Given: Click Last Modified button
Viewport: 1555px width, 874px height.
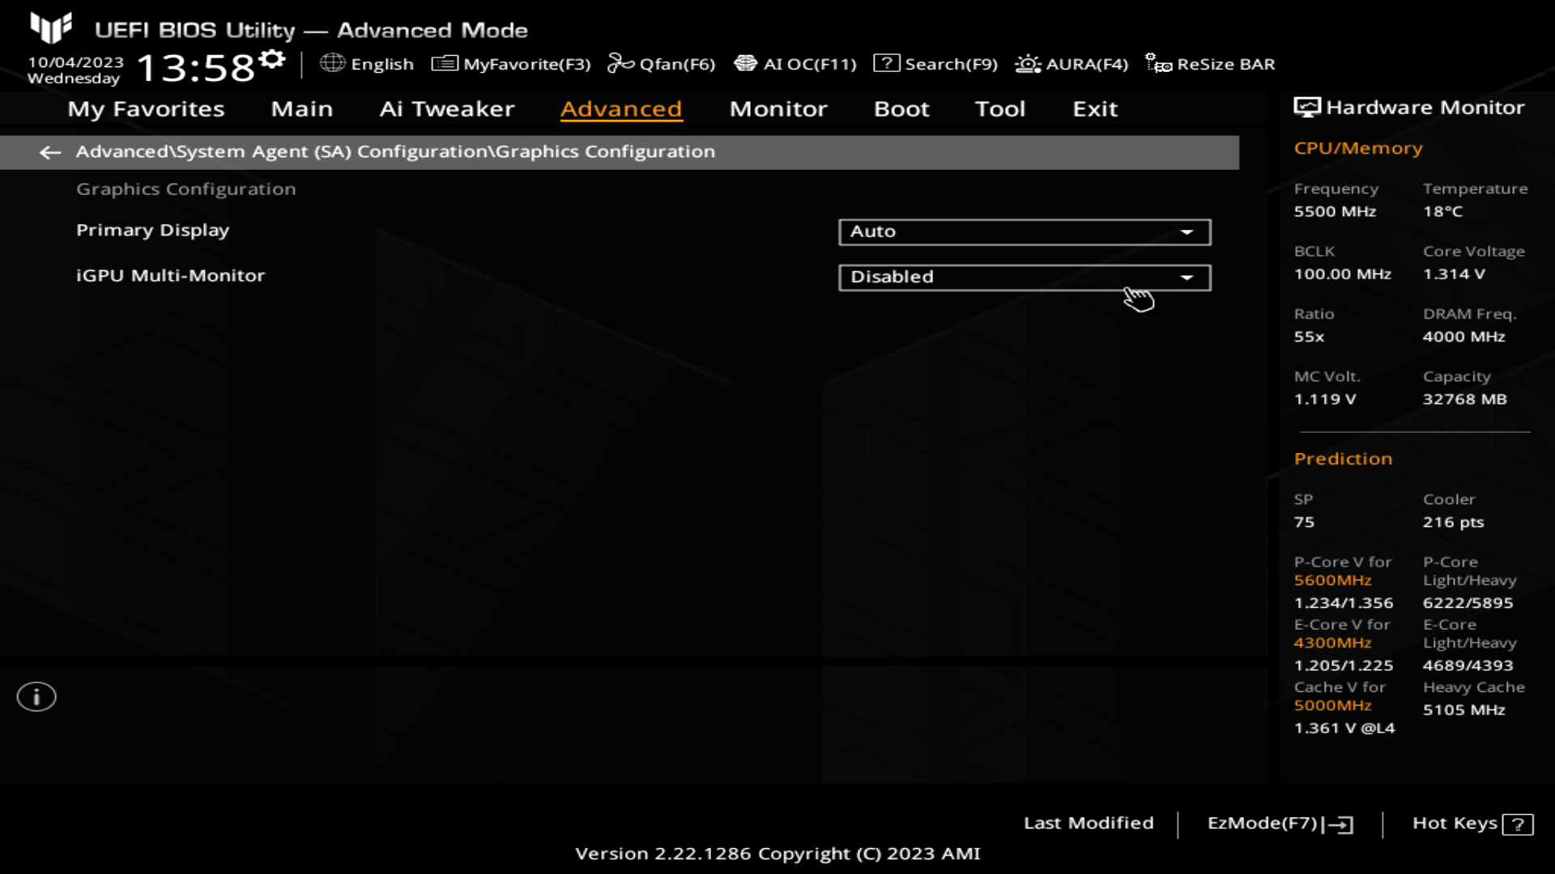Looking at the screenshot, I should [1088, 823].
